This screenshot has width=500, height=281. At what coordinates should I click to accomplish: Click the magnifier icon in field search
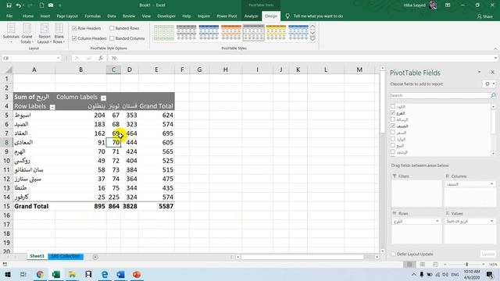click(x=493, y=95)
